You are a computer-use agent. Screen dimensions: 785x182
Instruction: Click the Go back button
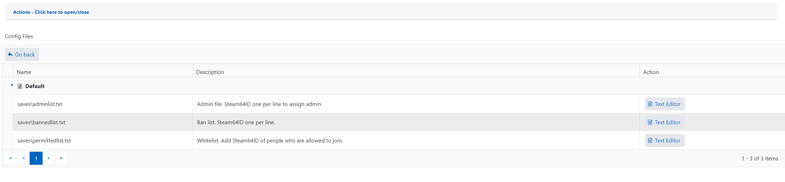point(22,54)
